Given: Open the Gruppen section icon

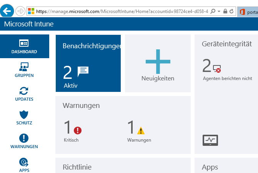Looking at the screenshot, I should (x=24, y=67).
